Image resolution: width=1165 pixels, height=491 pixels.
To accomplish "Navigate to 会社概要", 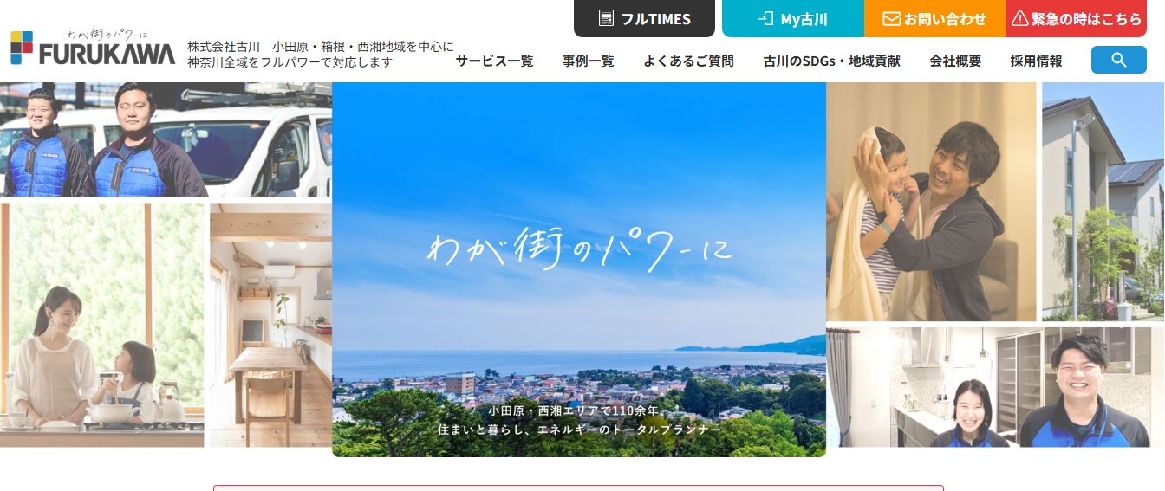I will click(x=955, y=61).
